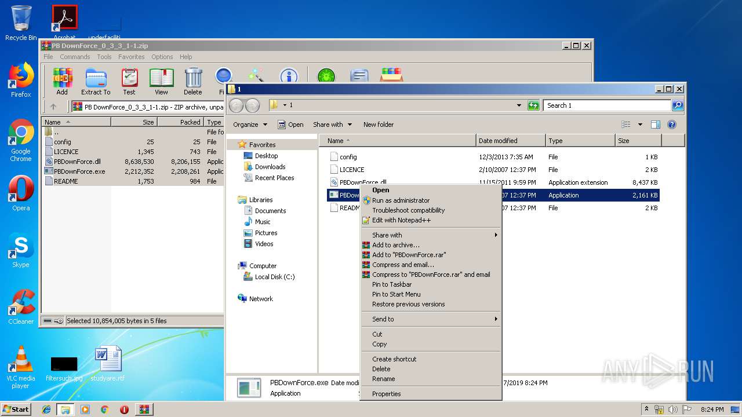Choose Pin to Taskbar
Viewport: 742px width, 417px height.
coord(430,284)
